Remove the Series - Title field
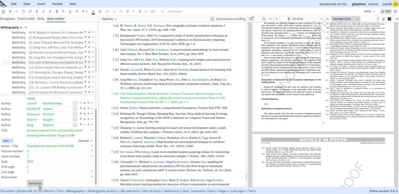This screenshot has width=399, height=194. coord(92,146)
